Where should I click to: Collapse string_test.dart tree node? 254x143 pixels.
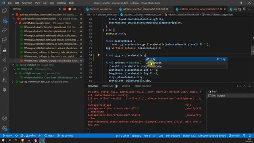point(13,65)
